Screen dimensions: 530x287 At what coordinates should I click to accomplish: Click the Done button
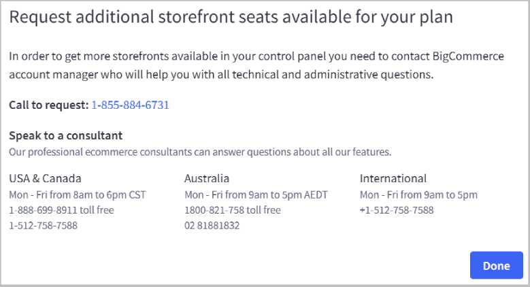(496, 265)
